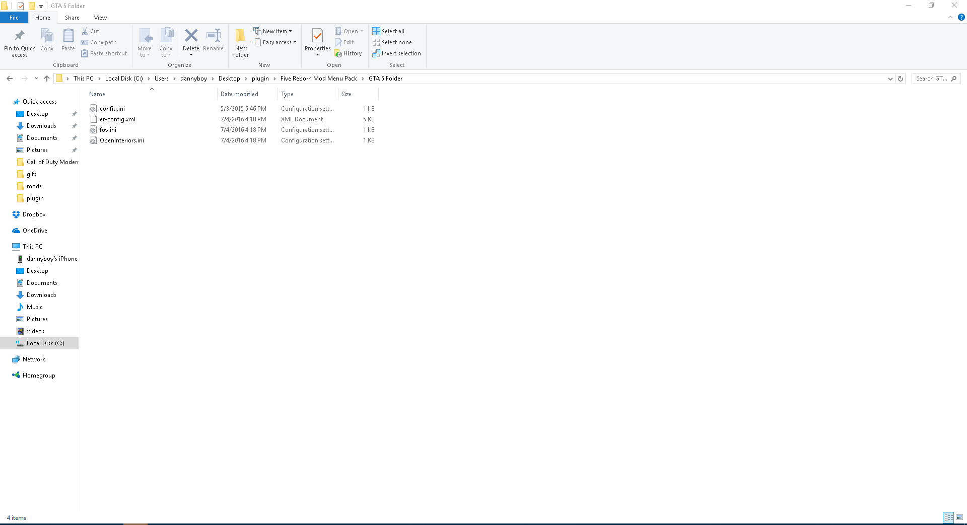This screenshot has width=967, height=525.
Task: Click Select none
Action: point(392,42)
